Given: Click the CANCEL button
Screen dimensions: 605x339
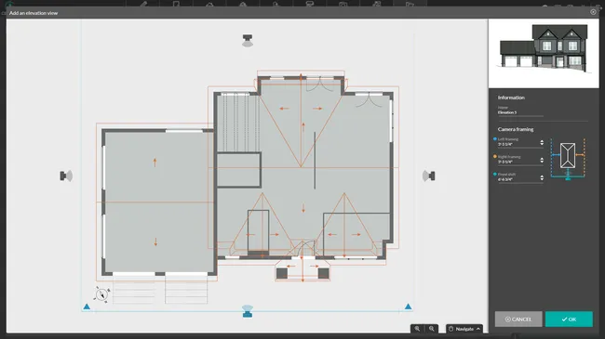Looking at the screenshot, I should (x=518, y=319).
